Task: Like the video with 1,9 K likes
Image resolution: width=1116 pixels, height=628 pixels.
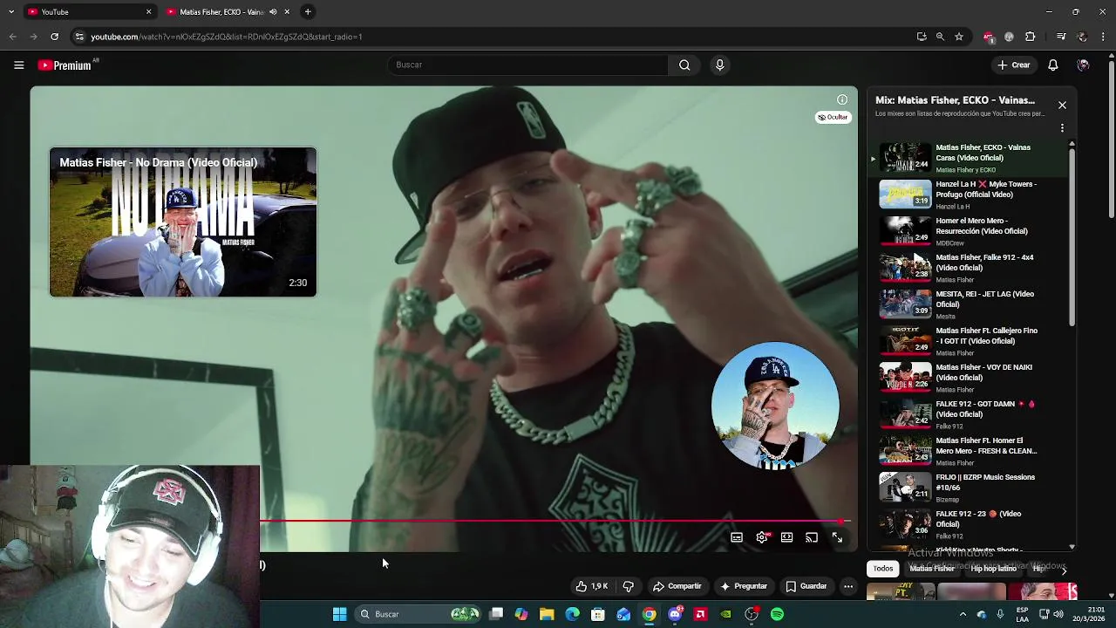Action: pos(591,586)
